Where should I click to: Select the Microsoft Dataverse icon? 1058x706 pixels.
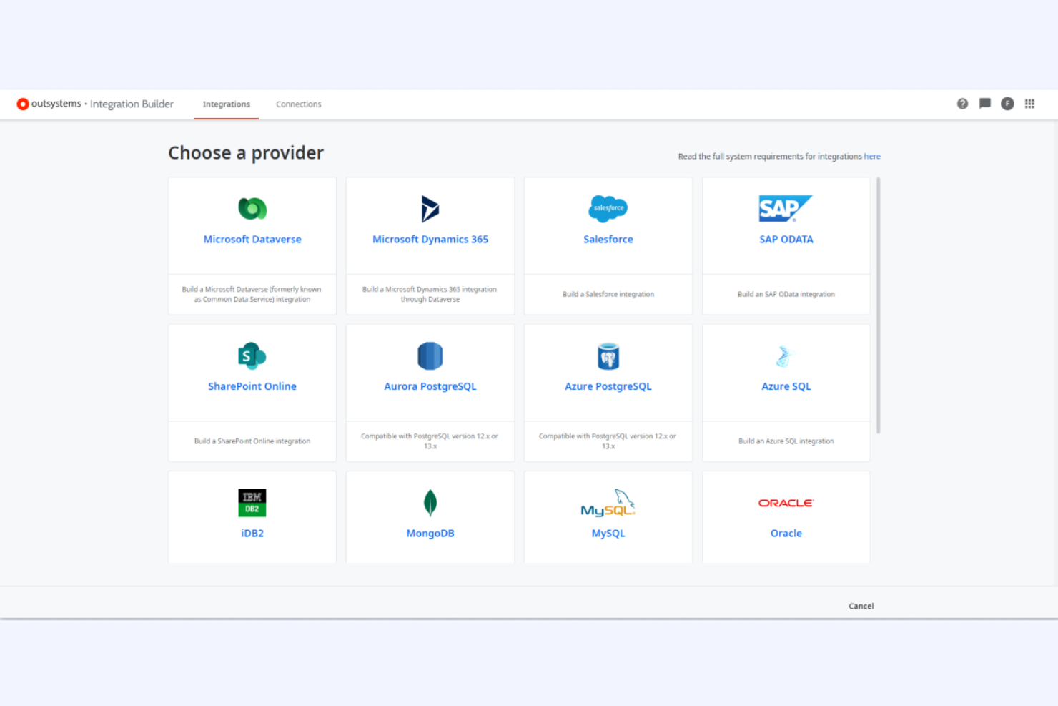tap(252, 209)
